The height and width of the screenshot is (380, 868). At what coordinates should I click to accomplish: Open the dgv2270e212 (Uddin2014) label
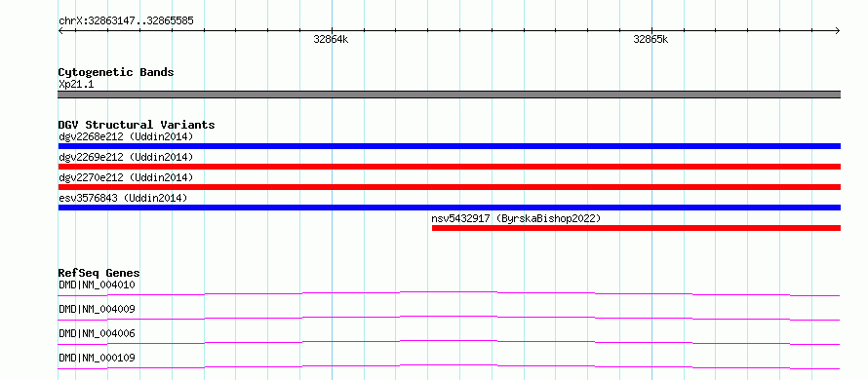click(x=126, y=177)
